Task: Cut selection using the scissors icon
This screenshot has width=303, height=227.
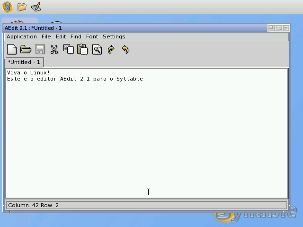Action: 54,49
